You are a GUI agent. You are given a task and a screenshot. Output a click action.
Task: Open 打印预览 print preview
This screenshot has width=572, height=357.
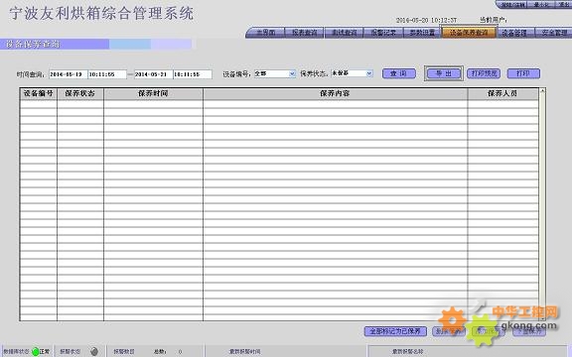[484, 73]
